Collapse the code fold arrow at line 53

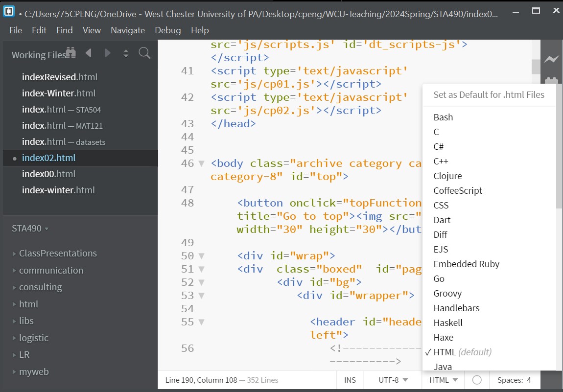pyautogui.click(x=201, y=296)
